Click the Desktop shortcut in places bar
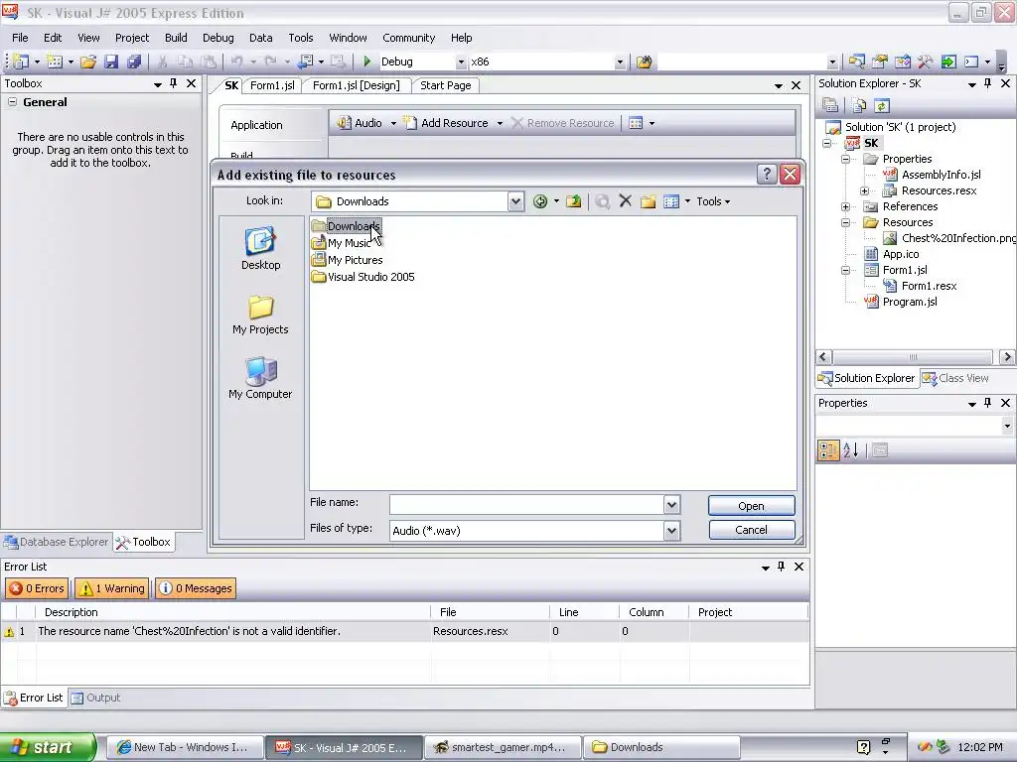The height and width of the screenshot is (762, 1017). [x=261, y=249]
